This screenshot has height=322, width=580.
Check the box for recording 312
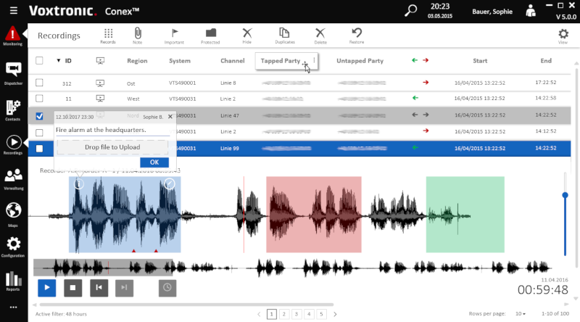(39, 83)
